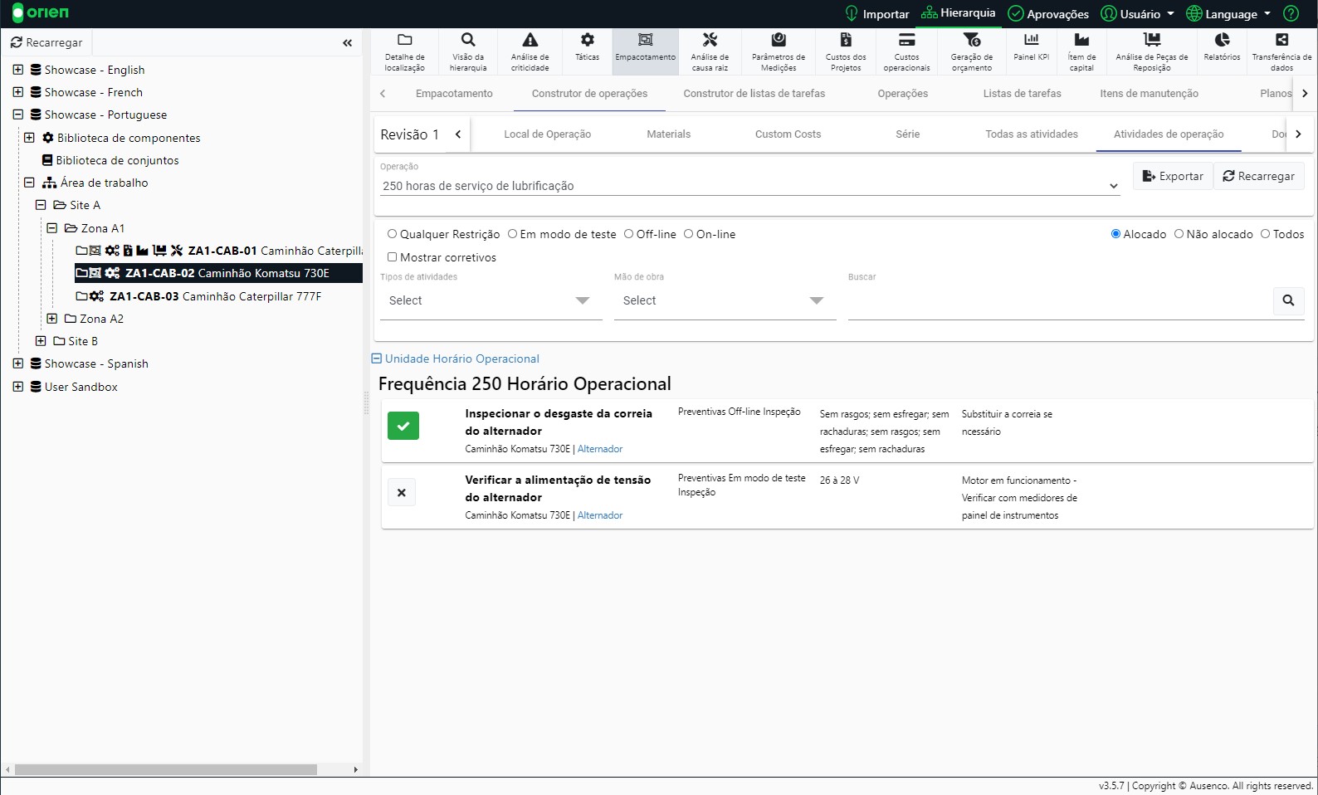Open Operação dropdown selector
The height and width of the screenshot is (795, 1318).
coord(749,186)
